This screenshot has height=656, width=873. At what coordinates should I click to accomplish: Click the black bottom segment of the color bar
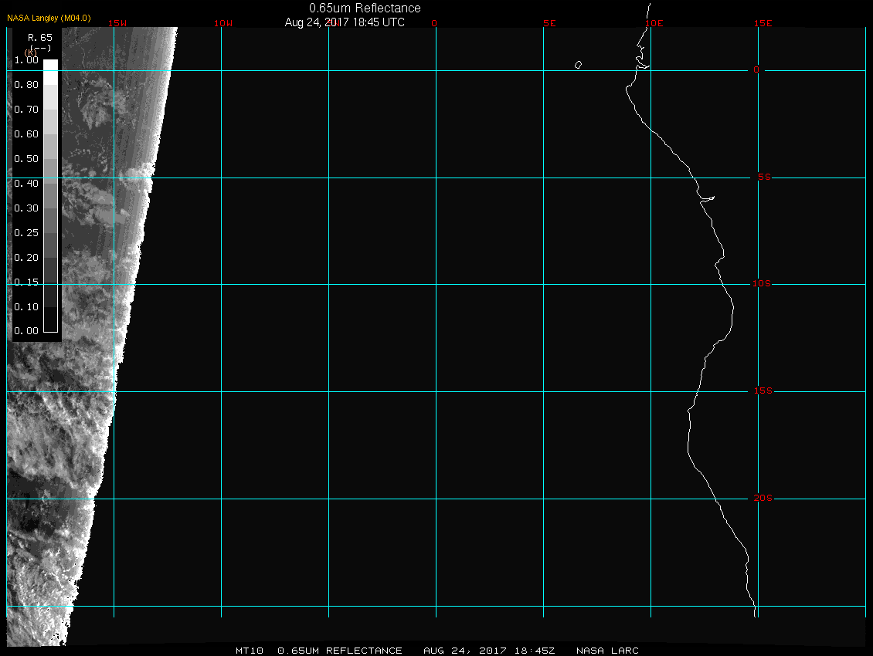click(x=50, y=325)
